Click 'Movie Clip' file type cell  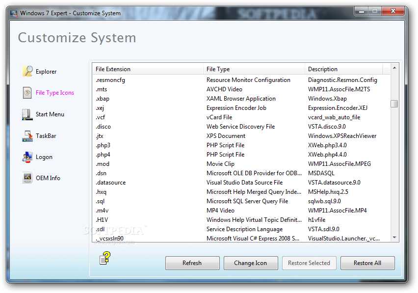[220, 164]
